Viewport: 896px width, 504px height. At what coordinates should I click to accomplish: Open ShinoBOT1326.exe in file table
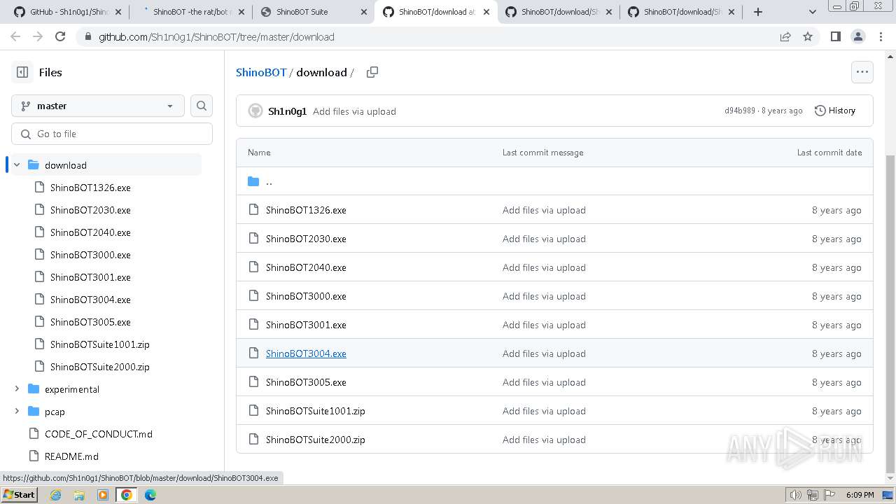point(306,210)
